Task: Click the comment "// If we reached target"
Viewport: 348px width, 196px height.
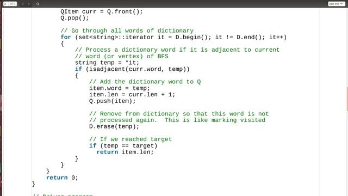Action: click(130, 139)
